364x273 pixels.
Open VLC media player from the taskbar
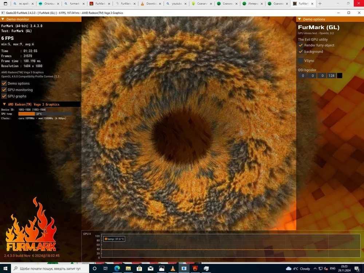(173, 269)
